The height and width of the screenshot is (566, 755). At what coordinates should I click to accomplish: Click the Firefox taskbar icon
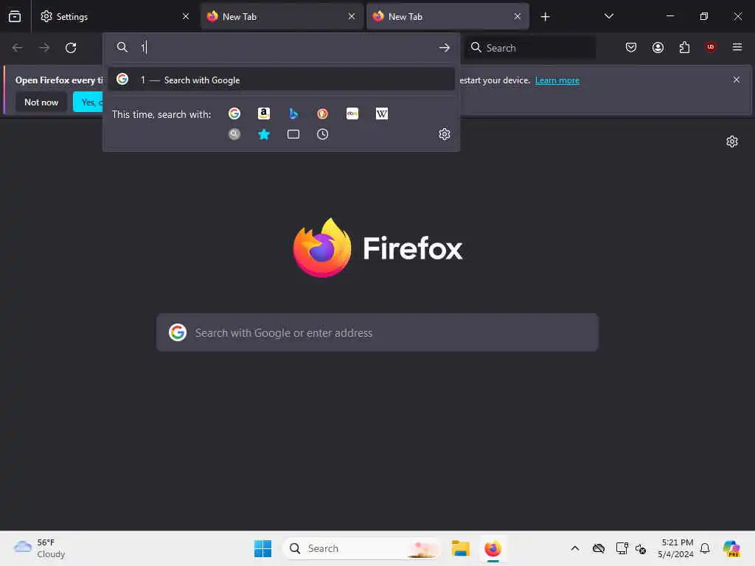493,548
